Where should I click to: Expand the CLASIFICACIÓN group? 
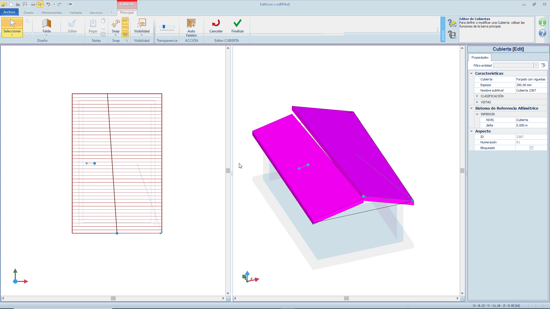(477, 96)
